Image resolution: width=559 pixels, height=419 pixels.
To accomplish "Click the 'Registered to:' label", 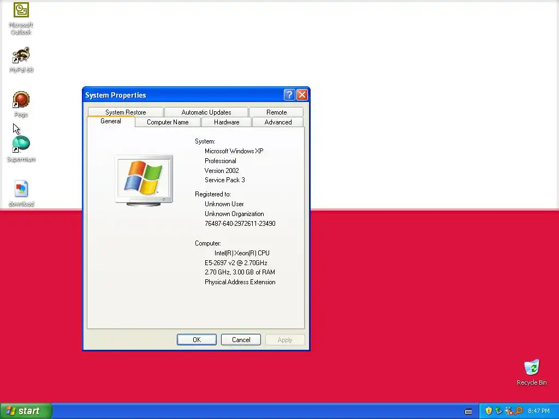I will 213,194.
